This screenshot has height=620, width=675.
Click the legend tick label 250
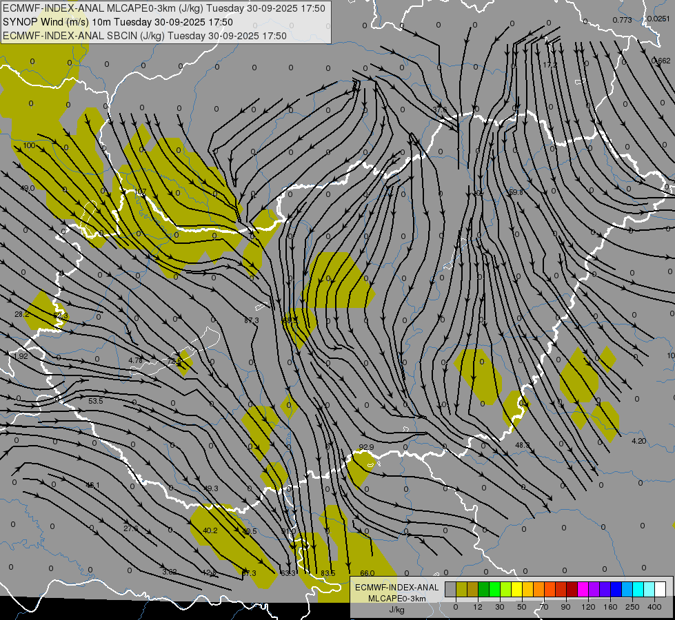click(x=632, y=607)
